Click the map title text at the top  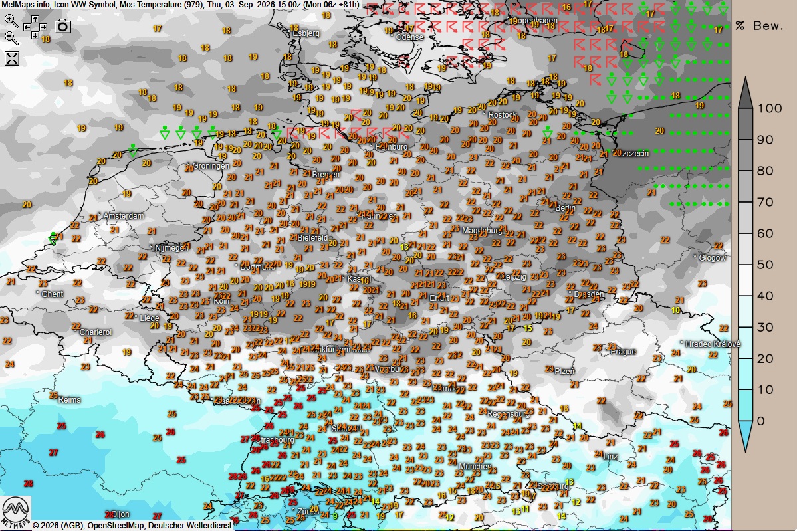[180, 5]
